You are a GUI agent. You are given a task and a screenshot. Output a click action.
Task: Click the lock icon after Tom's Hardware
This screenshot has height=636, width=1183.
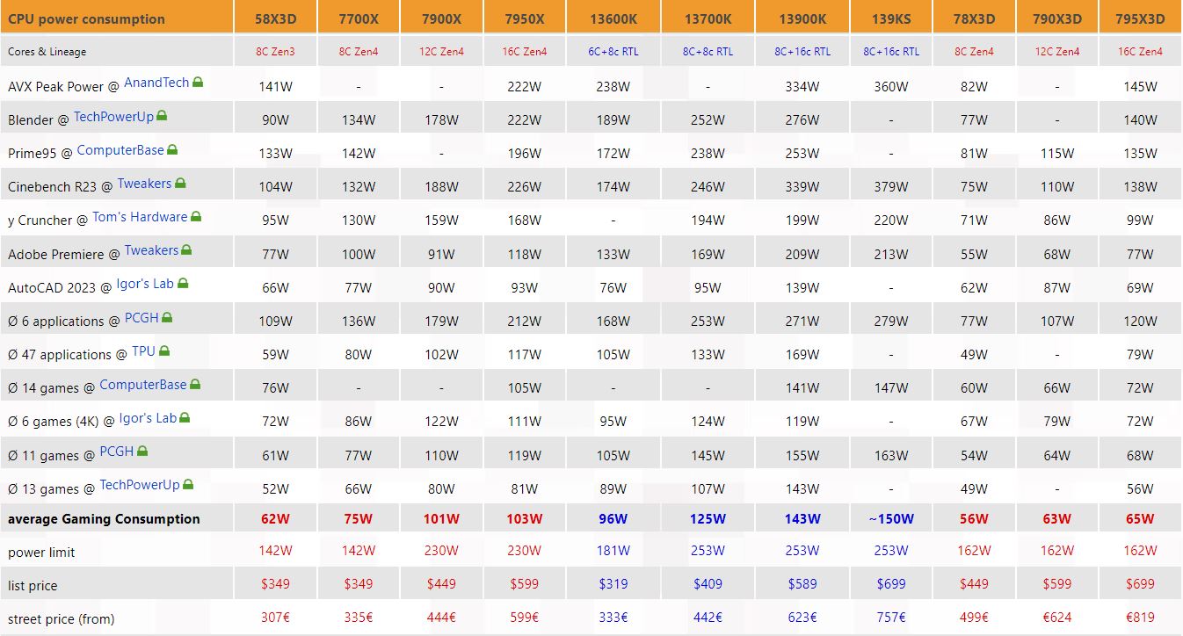[x=196, y=216]
